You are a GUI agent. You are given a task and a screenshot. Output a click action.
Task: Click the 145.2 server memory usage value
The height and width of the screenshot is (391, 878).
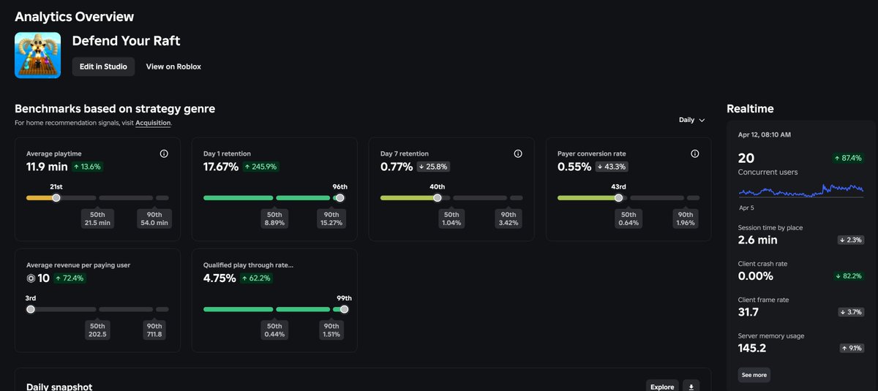752,348
